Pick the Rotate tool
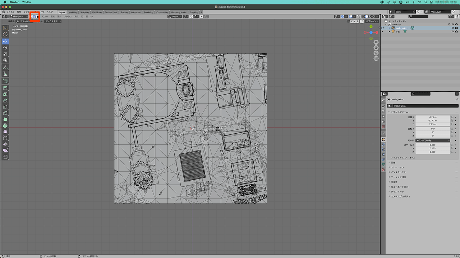Image resolution: width=460 pixels, height=258 pixels. click(x=5, y=48)
